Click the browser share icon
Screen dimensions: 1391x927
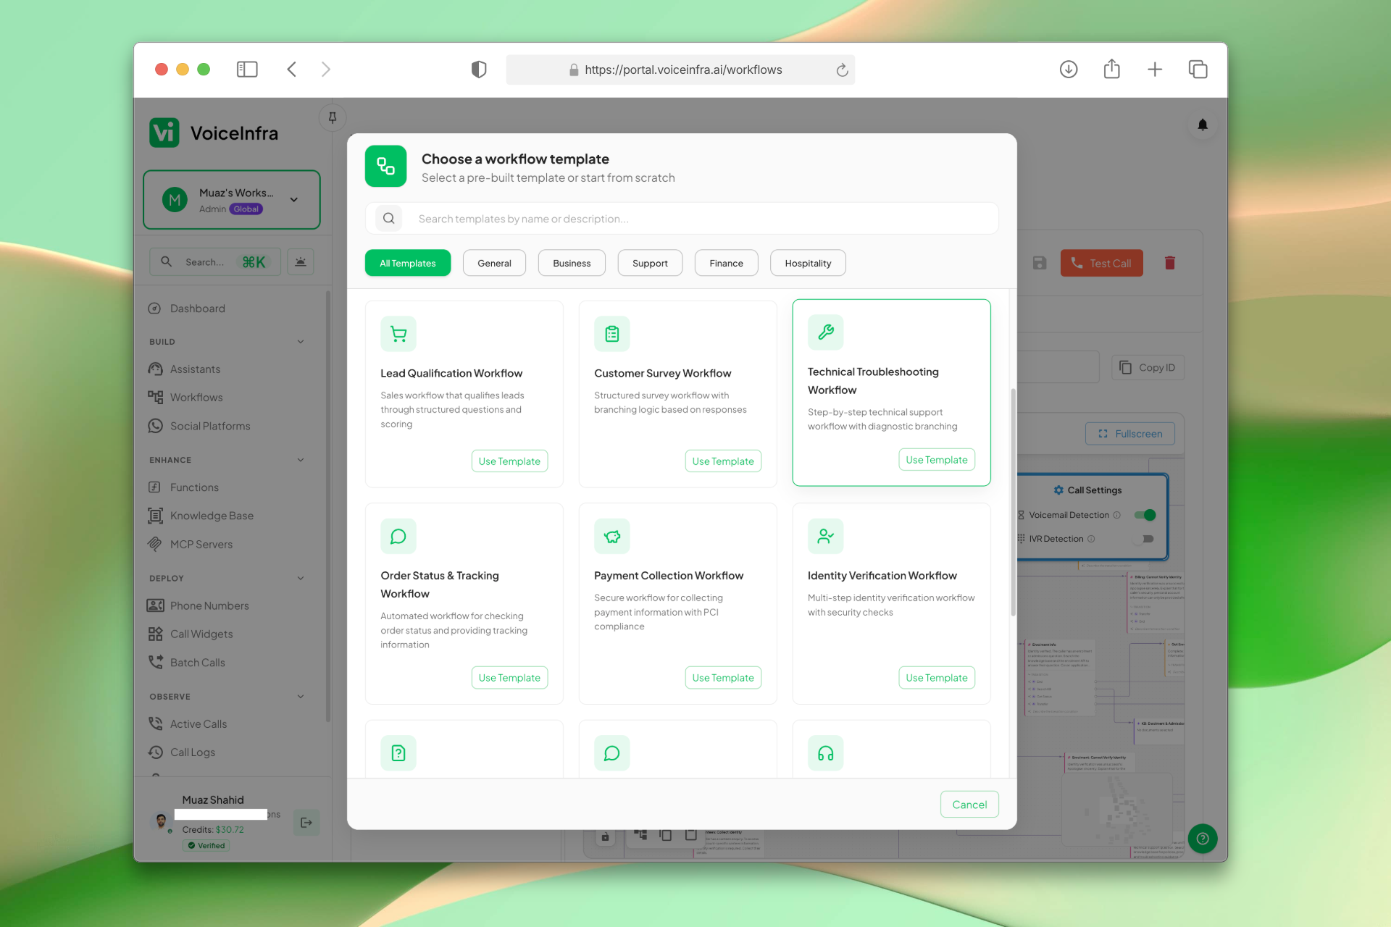[x=1112, y=69]
